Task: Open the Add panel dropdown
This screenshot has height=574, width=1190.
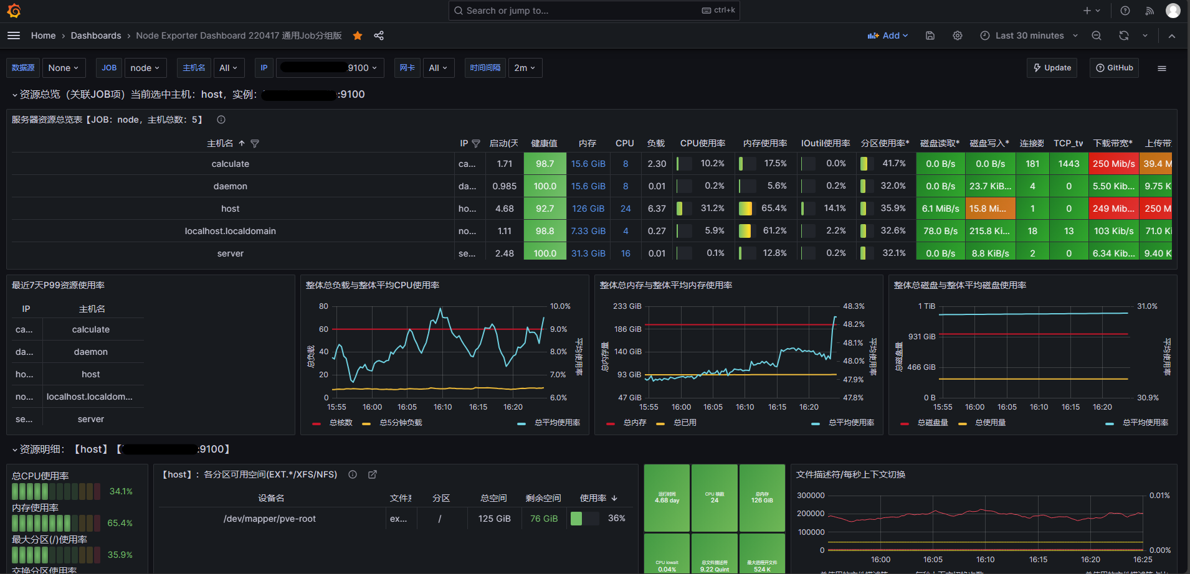Action: [x=888, y=35]
